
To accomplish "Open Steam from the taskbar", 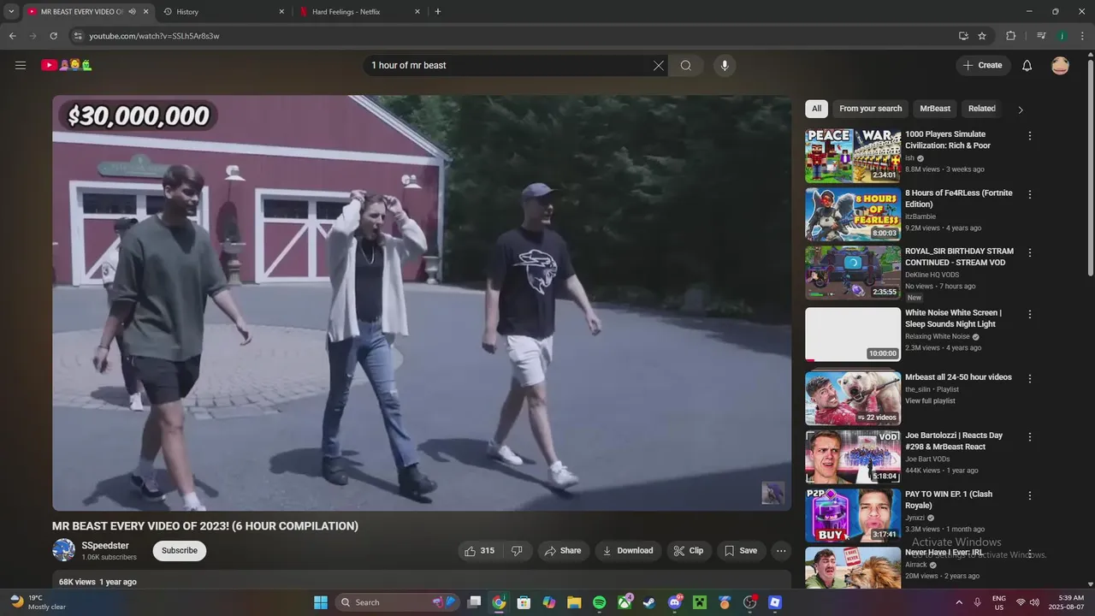I will click(x=649, y=602).
